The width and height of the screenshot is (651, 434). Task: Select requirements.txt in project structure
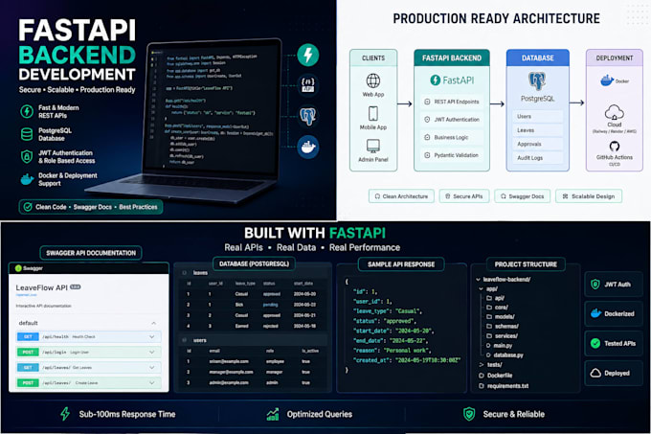504,386
